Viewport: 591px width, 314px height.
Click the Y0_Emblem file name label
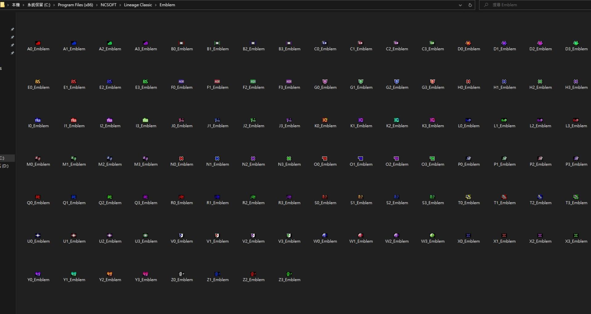click(x=38, y=280)
